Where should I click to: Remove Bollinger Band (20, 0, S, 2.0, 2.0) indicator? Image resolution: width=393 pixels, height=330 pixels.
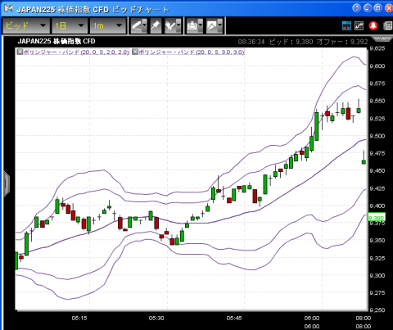(x=20, y=52)
